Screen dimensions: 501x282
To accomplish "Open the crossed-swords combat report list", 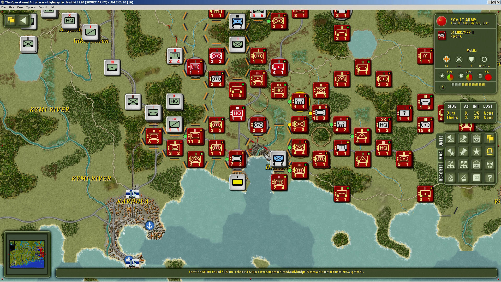I will (x=463, y=178).
